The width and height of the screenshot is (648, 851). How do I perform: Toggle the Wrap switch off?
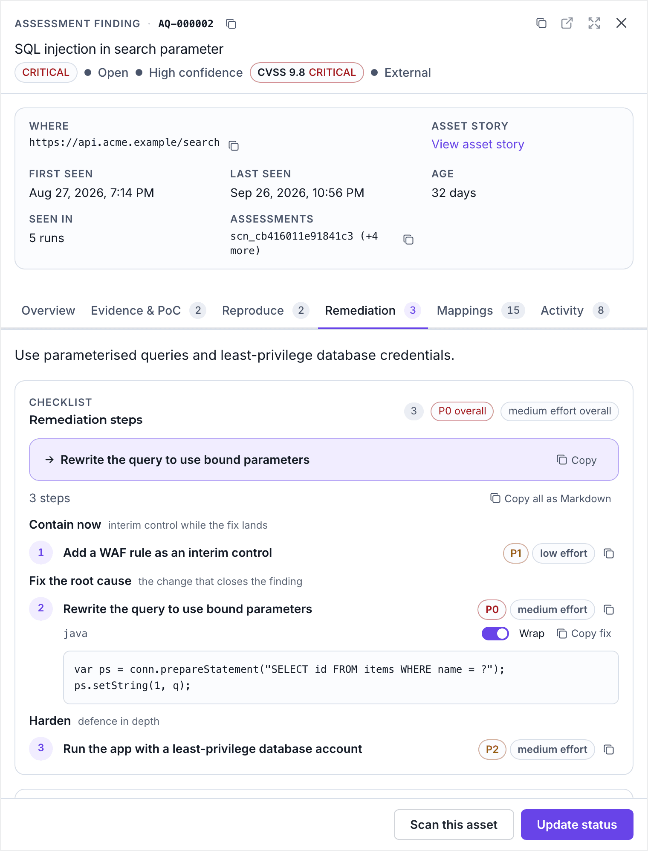pyautogui.click(x=495, y=634)
